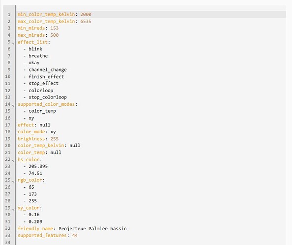Viewport: 292px width, 245px height.
Task: Select the saturation value 74.51
Action: click(35, 173)
